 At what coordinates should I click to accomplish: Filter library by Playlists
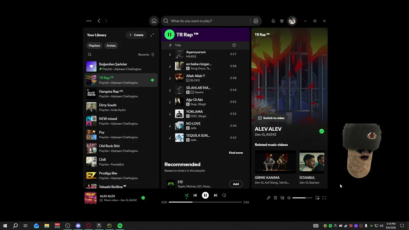(94, 46)
